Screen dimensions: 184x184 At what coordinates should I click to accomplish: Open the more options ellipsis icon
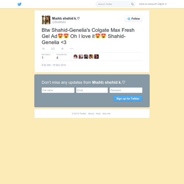(x=72, y=49)
